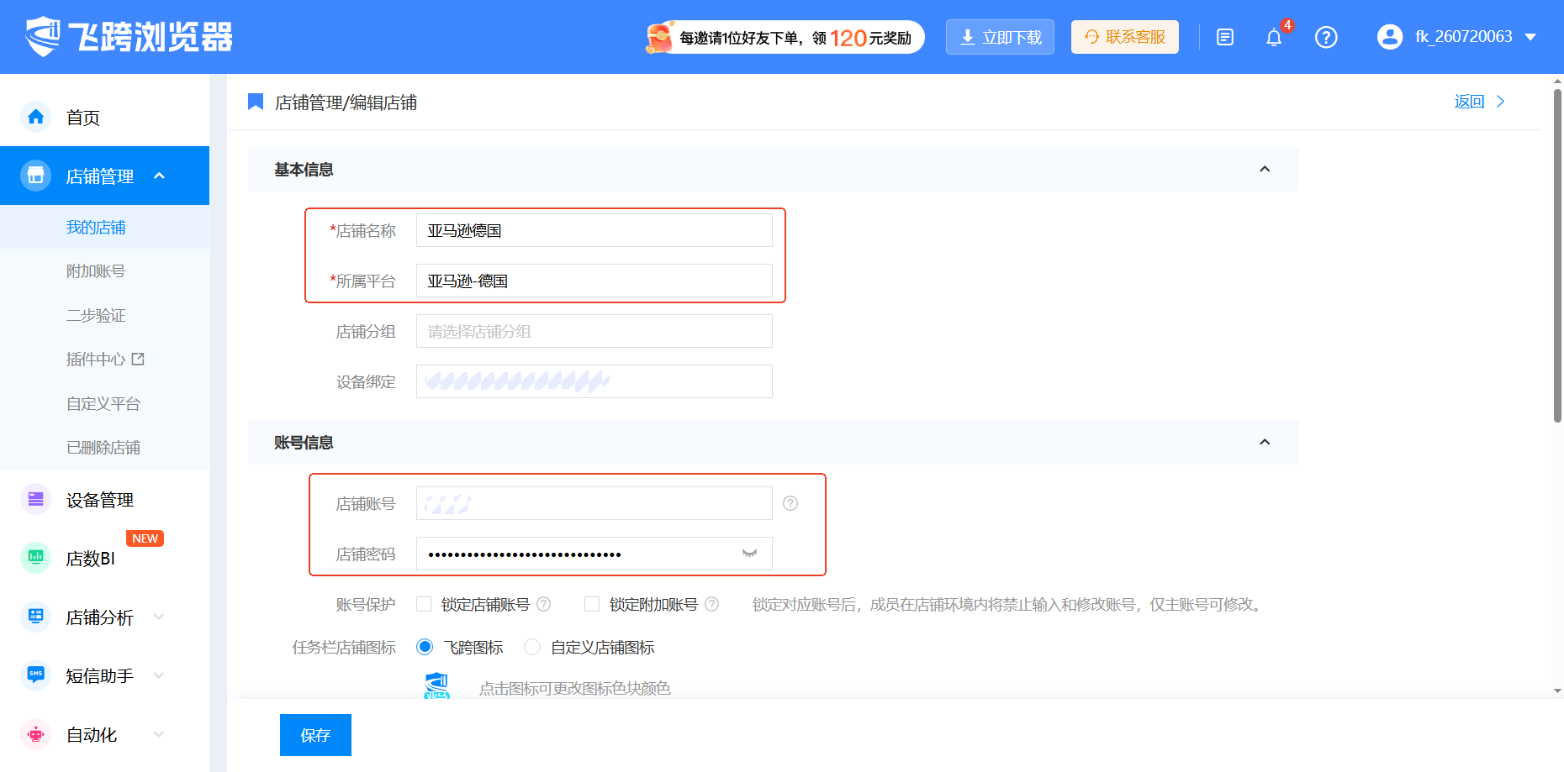Viewport: 1564px width, 772px height.
Task: Click the 自动化 robot icon
Action: click(35, 734)
